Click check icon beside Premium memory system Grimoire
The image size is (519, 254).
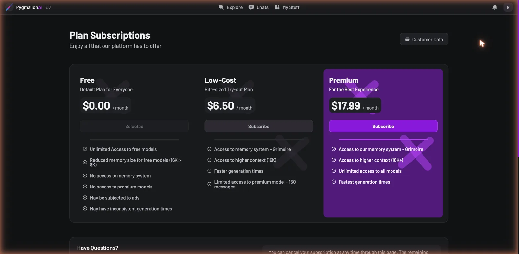point(334,149)
